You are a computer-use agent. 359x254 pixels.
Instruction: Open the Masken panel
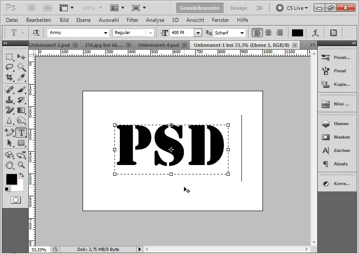[x=336, y=137]
